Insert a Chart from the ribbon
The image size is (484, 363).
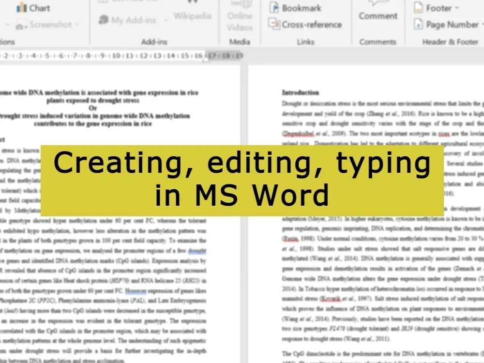click(x=33, y=8)
